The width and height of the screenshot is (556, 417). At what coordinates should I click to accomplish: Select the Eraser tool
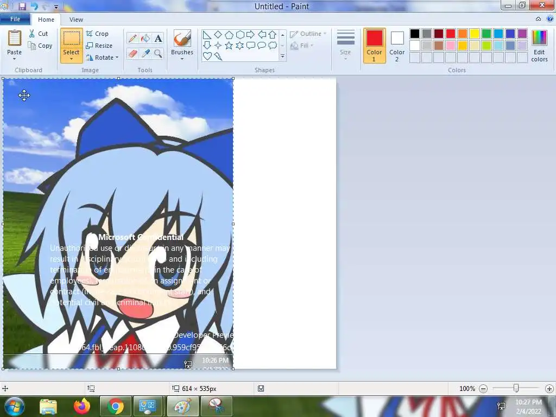pyautogui.click(x=132, y=54)
